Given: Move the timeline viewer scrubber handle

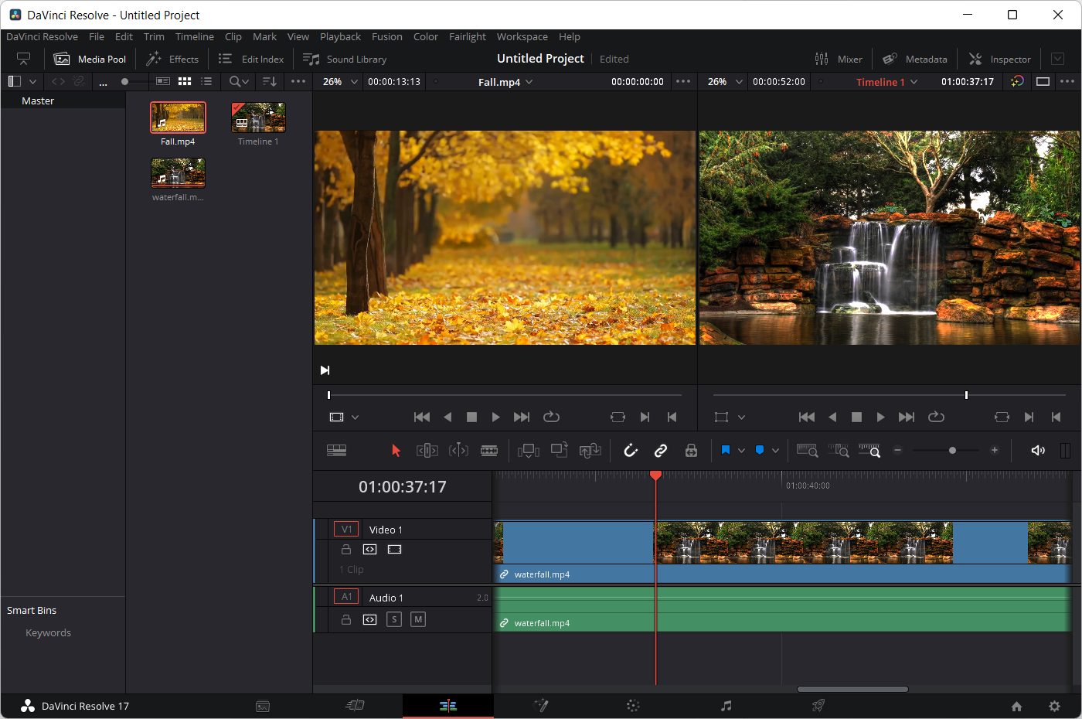Looking at the screenshot, I should pos(966,395).
